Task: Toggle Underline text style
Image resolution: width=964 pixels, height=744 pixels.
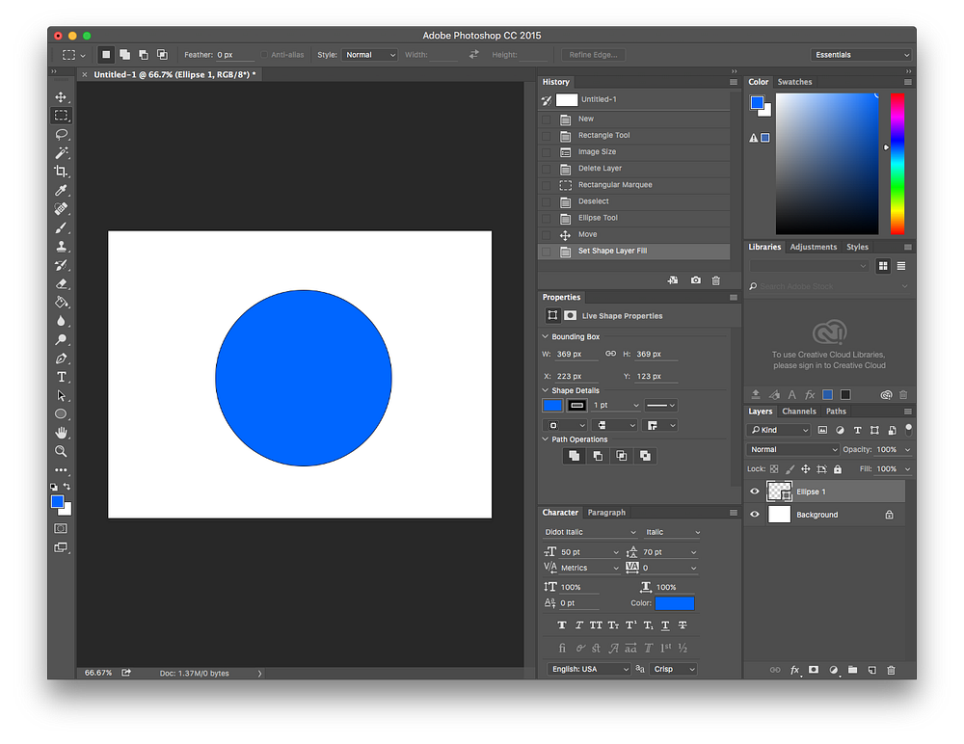Action: click(665, 625)
